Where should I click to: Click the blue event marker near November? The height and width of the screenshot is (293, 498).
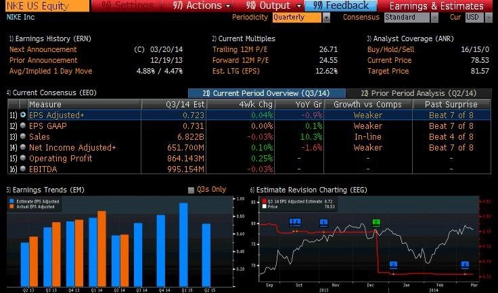[x=323, y=223]
